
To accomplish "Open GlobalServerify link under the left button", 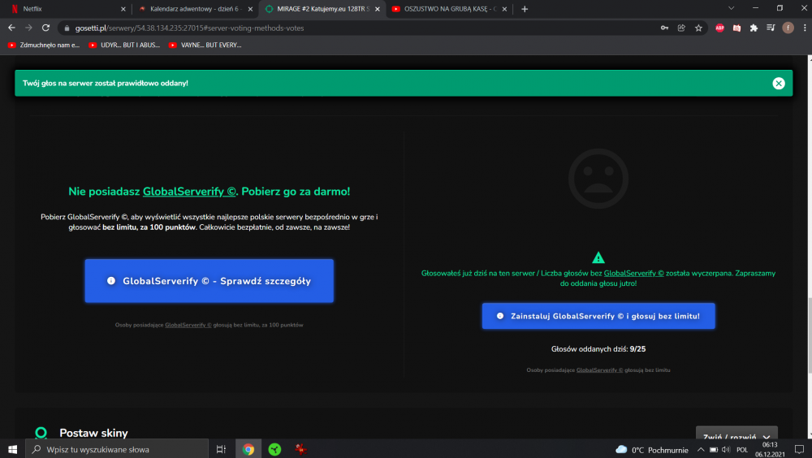I will tap(188, 325).
